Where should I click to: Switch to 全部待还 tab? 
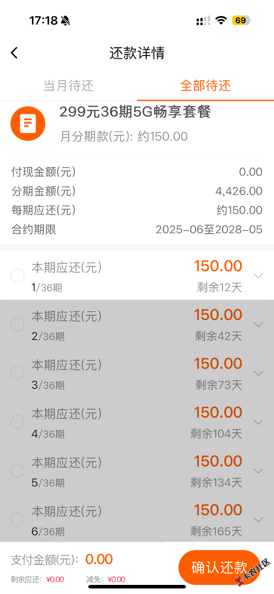point(205,86)
